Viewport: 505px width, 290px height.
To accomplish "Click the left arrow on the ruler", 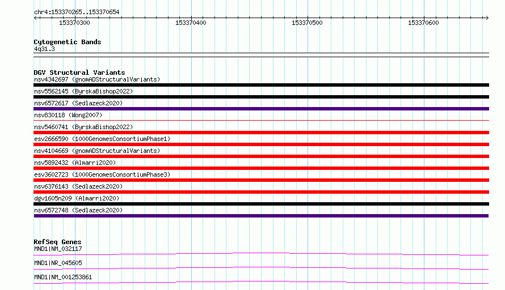I will (x=35, y=18).
